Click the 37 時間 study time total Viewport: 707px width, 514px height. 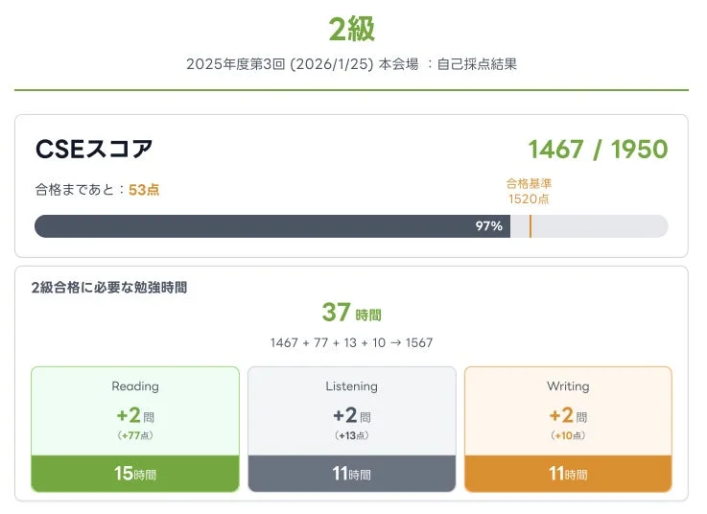tap(351, 313)
